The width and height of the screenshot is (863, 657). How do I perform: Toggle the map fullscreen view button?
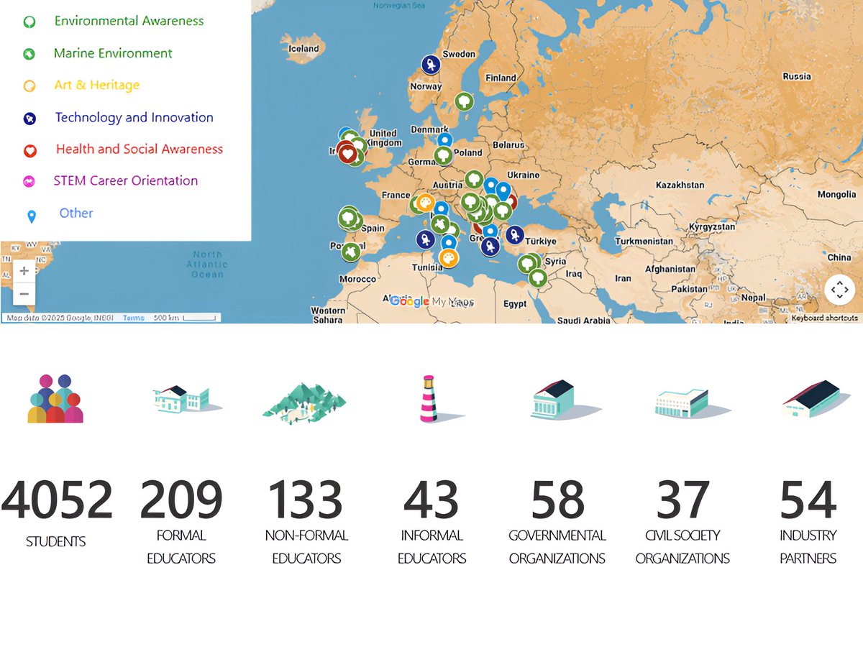point(839,290)
